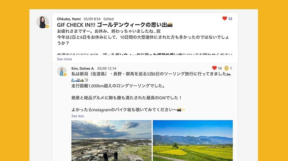This screenshot has height=161, width=288.
Task: Click the 05/09 12:14 reply timestamp
Action: (107, 68)
